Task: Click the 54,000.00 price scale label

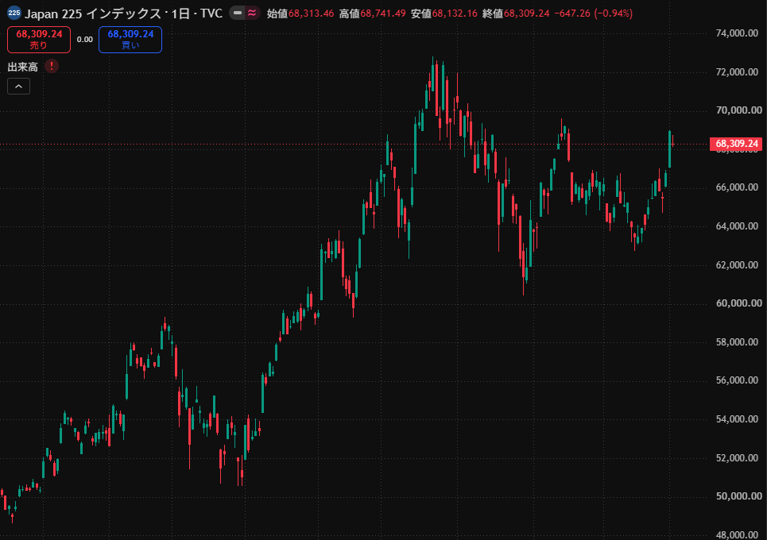Action: coord(737,419)
